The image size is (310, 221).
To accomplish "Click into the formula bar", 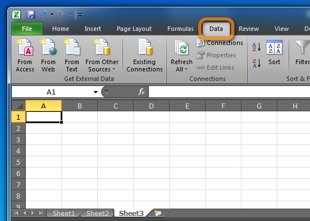I will (229, 92).
